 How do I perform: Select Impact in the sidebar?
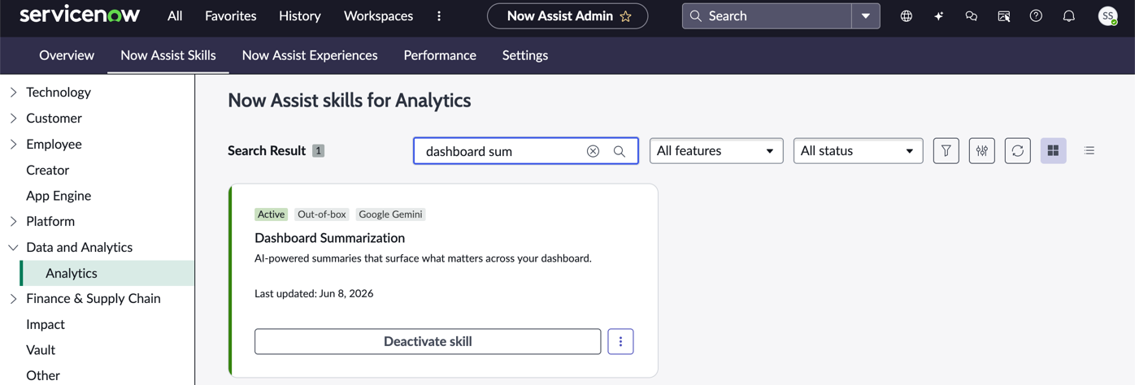pos(46,325)
